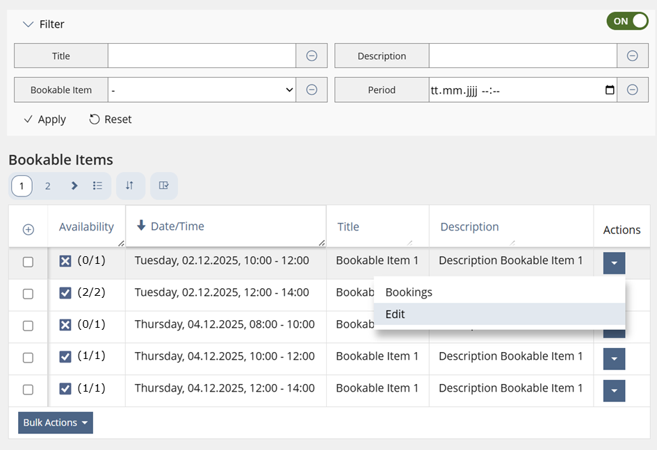The width and height of the screenshot is (657, 450).
Task: Expand the Bulk Actions dropdown
Action: click(56, 423)
